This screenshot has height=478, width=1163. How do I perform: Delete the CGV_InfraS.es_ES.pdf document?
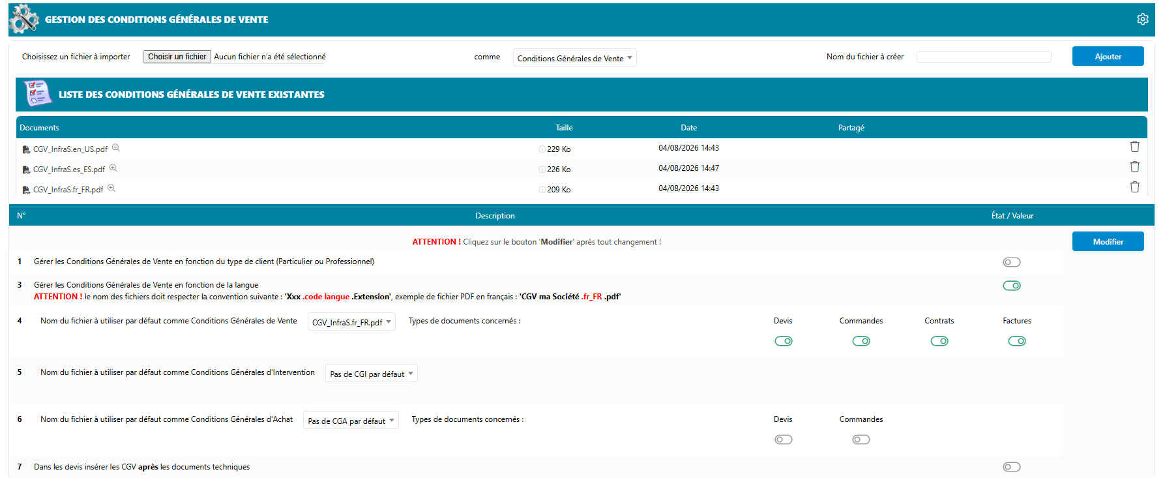click(1134, 167)
